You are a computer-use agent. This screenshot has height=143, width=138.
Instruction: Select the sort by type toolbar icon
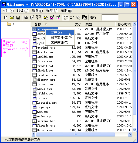(72, 18)
